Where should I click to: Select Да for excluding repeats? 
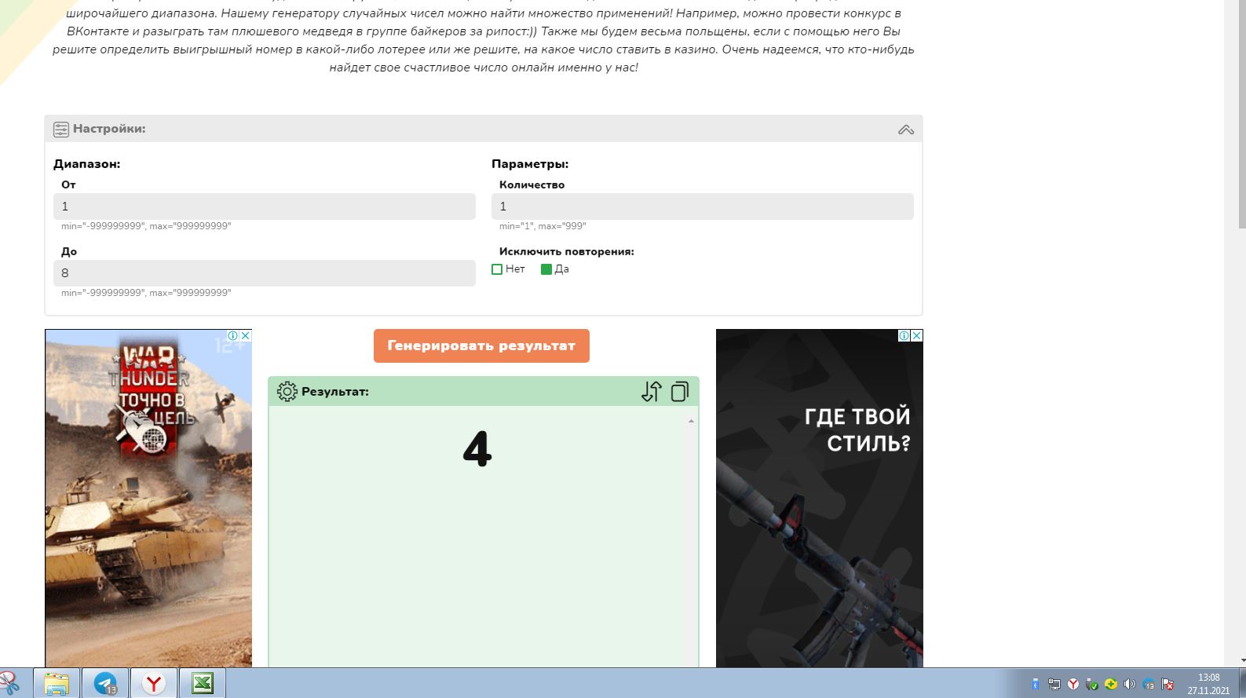[x=546, y=269]
